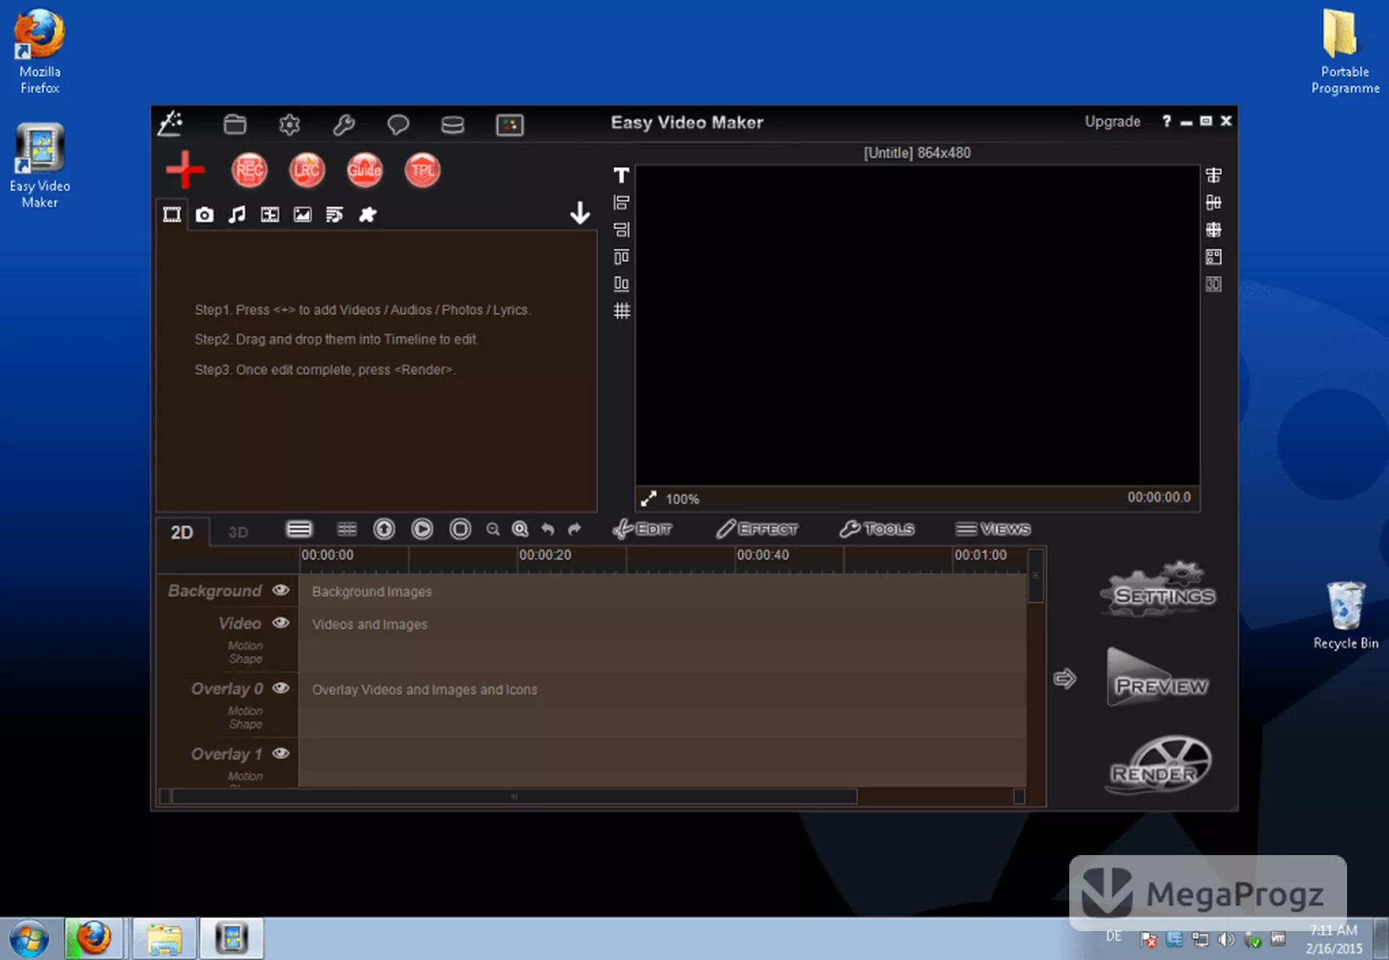Open the red Guide button
Image resolution: width=1389 pixels, height=960 pixels.
(x=365, y=171)
